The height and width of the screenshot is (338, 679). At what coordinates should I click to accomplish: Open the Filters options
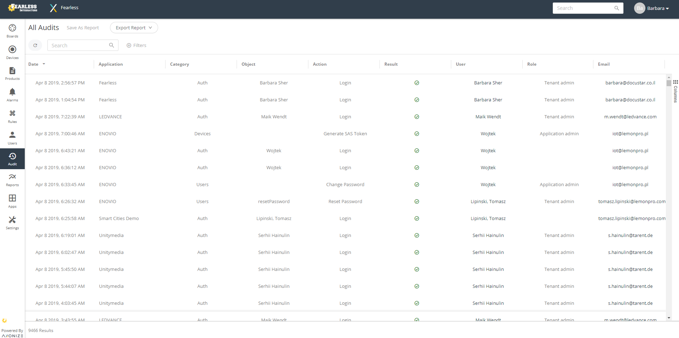pos(136,45)
